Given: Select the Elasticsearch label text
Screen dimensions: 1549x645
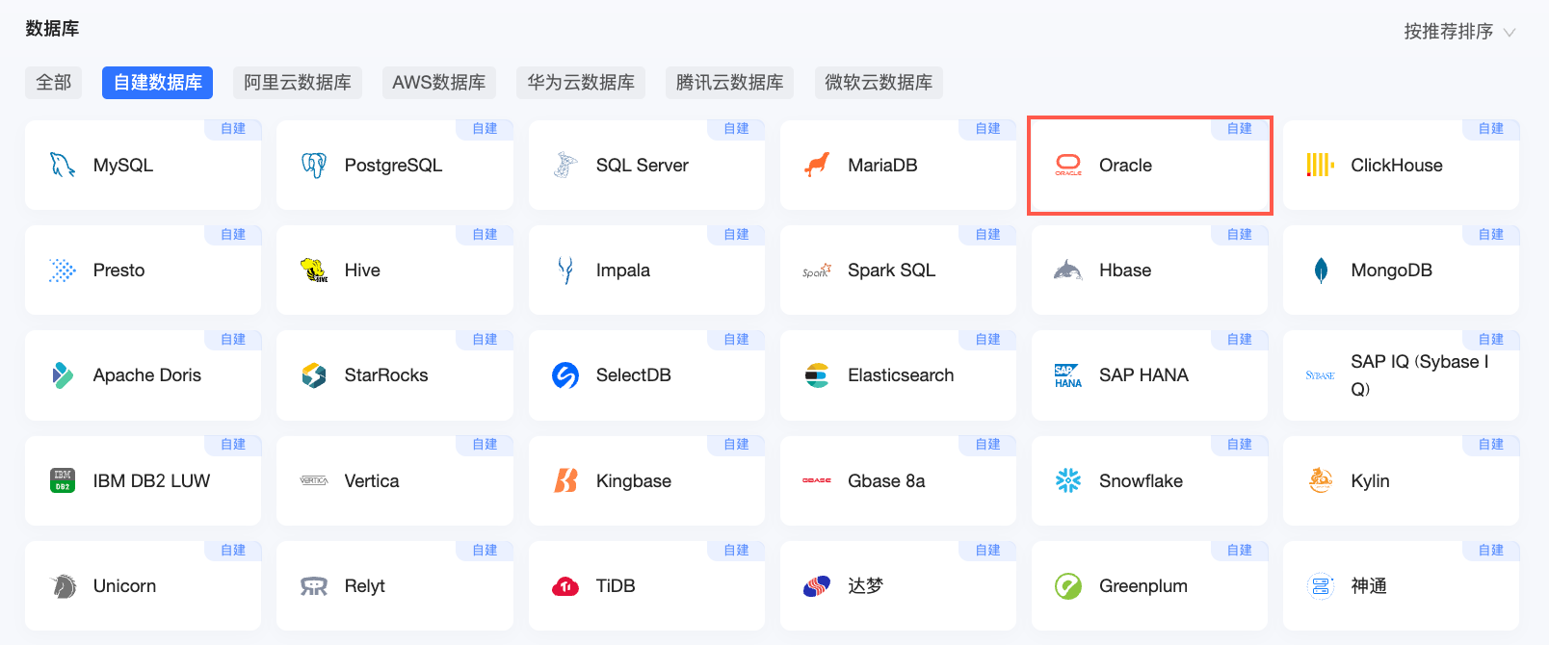Looking at the screenshot, I should (901, 375).
